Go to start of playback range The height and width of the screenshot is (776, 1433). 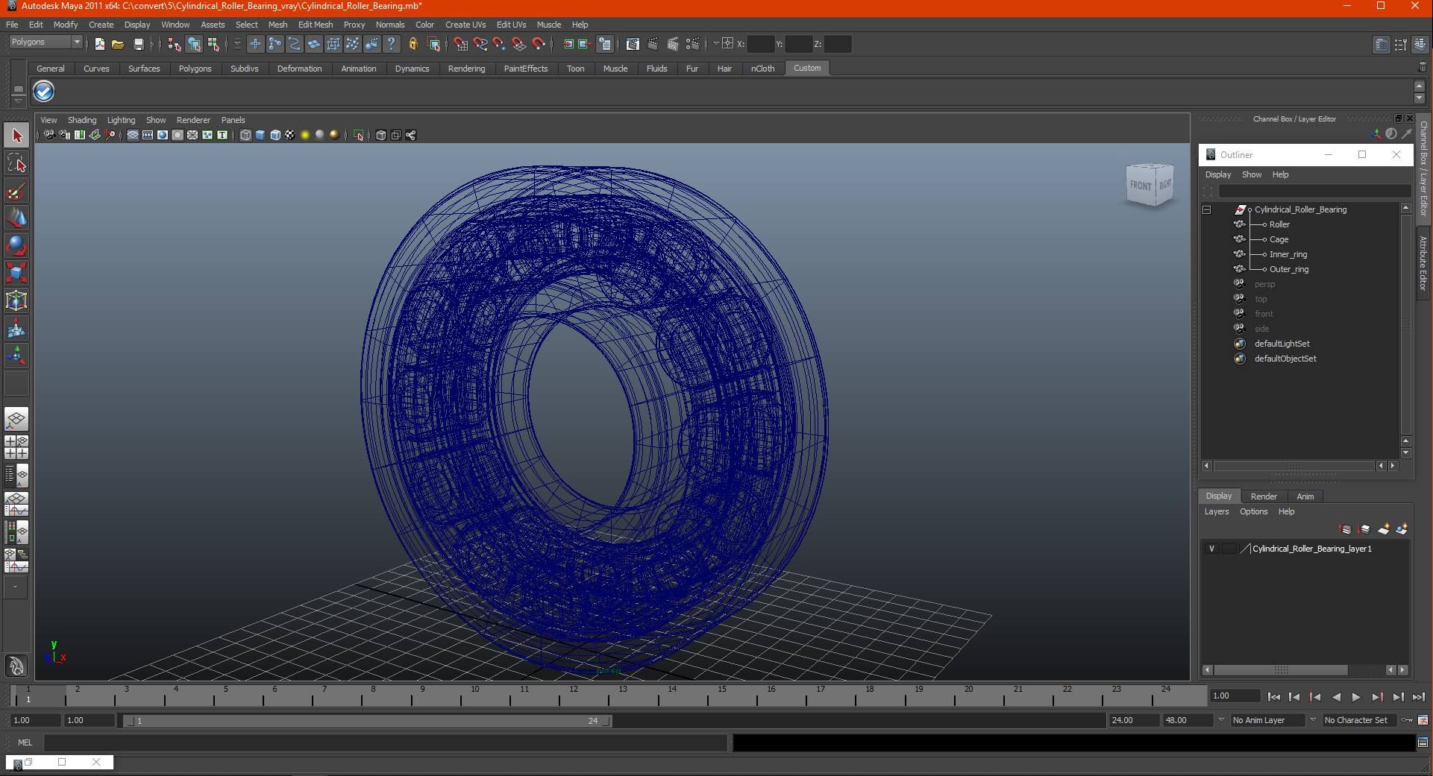(x=1274, y=697)
